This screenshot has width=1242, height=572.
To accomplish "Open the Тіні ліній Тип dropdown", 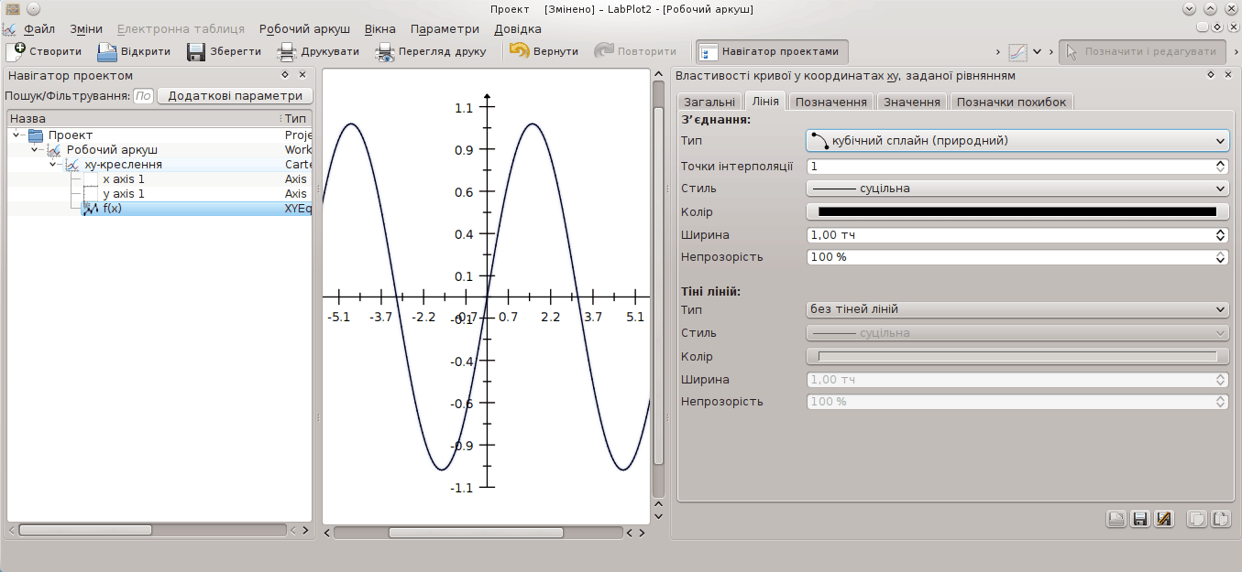I will click(1017, 309).
